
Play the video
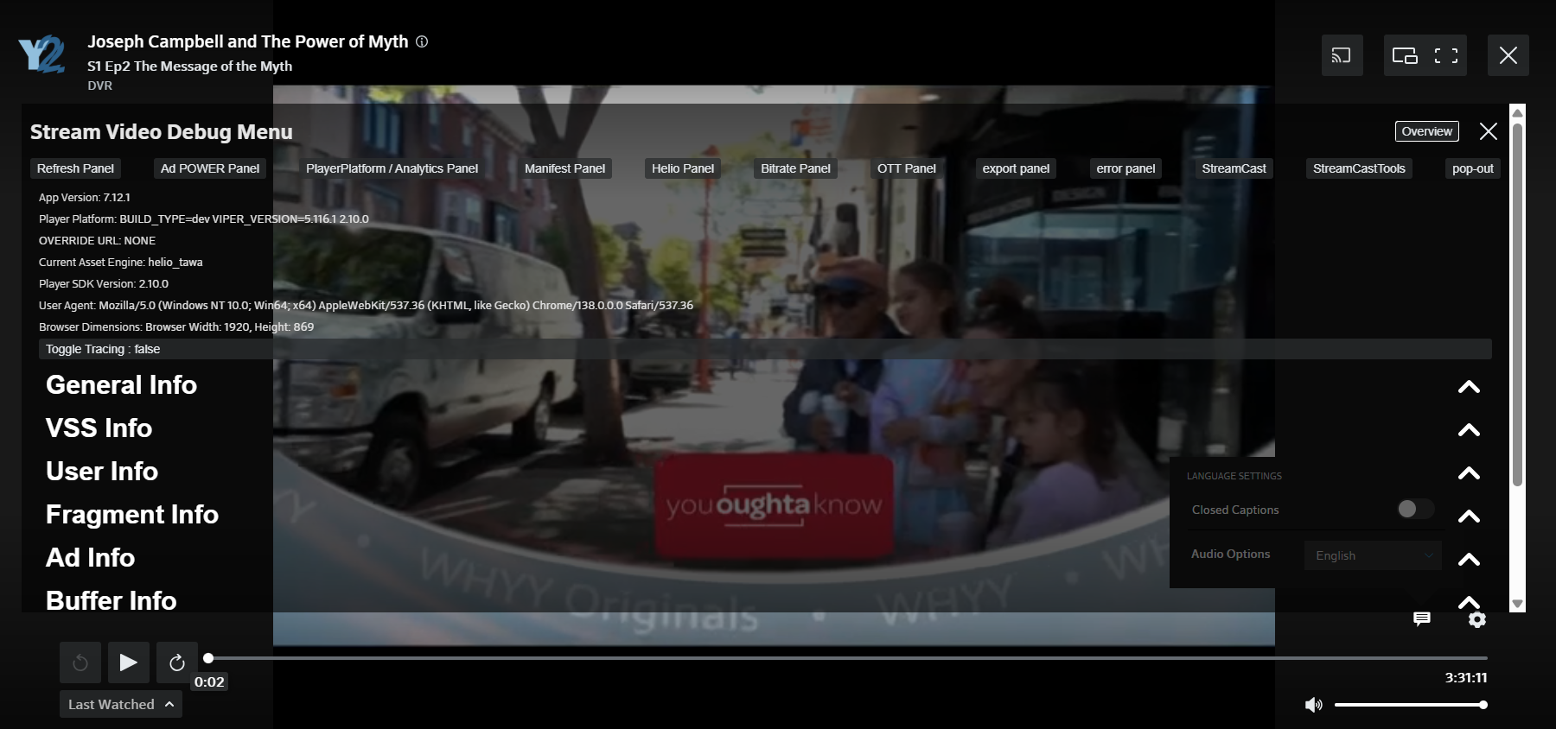coord(129,662)
